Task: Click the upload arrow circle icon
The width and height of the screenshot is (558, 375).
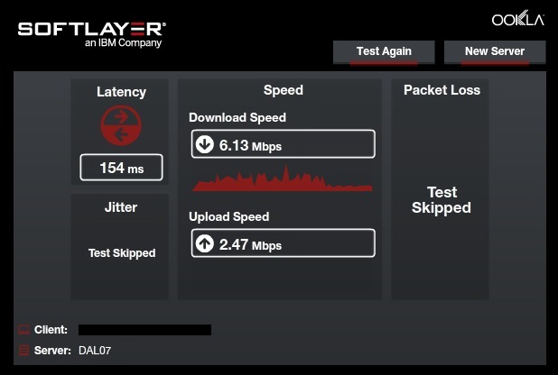Action: point(205,243)
